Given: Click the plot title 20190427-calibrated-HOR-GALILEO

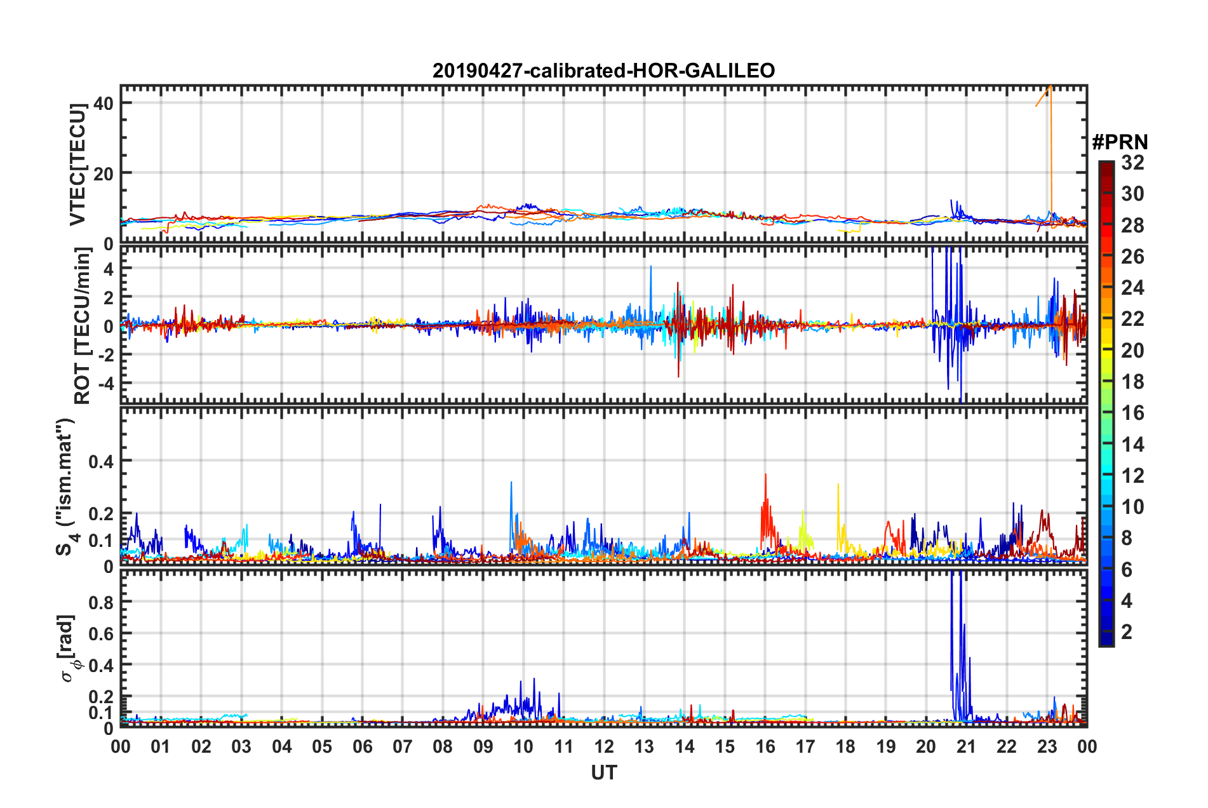Looking at the screenshot, I should pyautogui.click(x=603, y=71).
